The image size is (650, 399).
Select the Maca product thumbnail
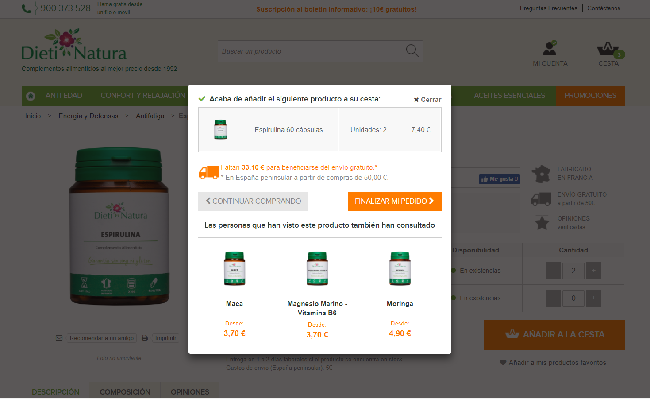235,268
